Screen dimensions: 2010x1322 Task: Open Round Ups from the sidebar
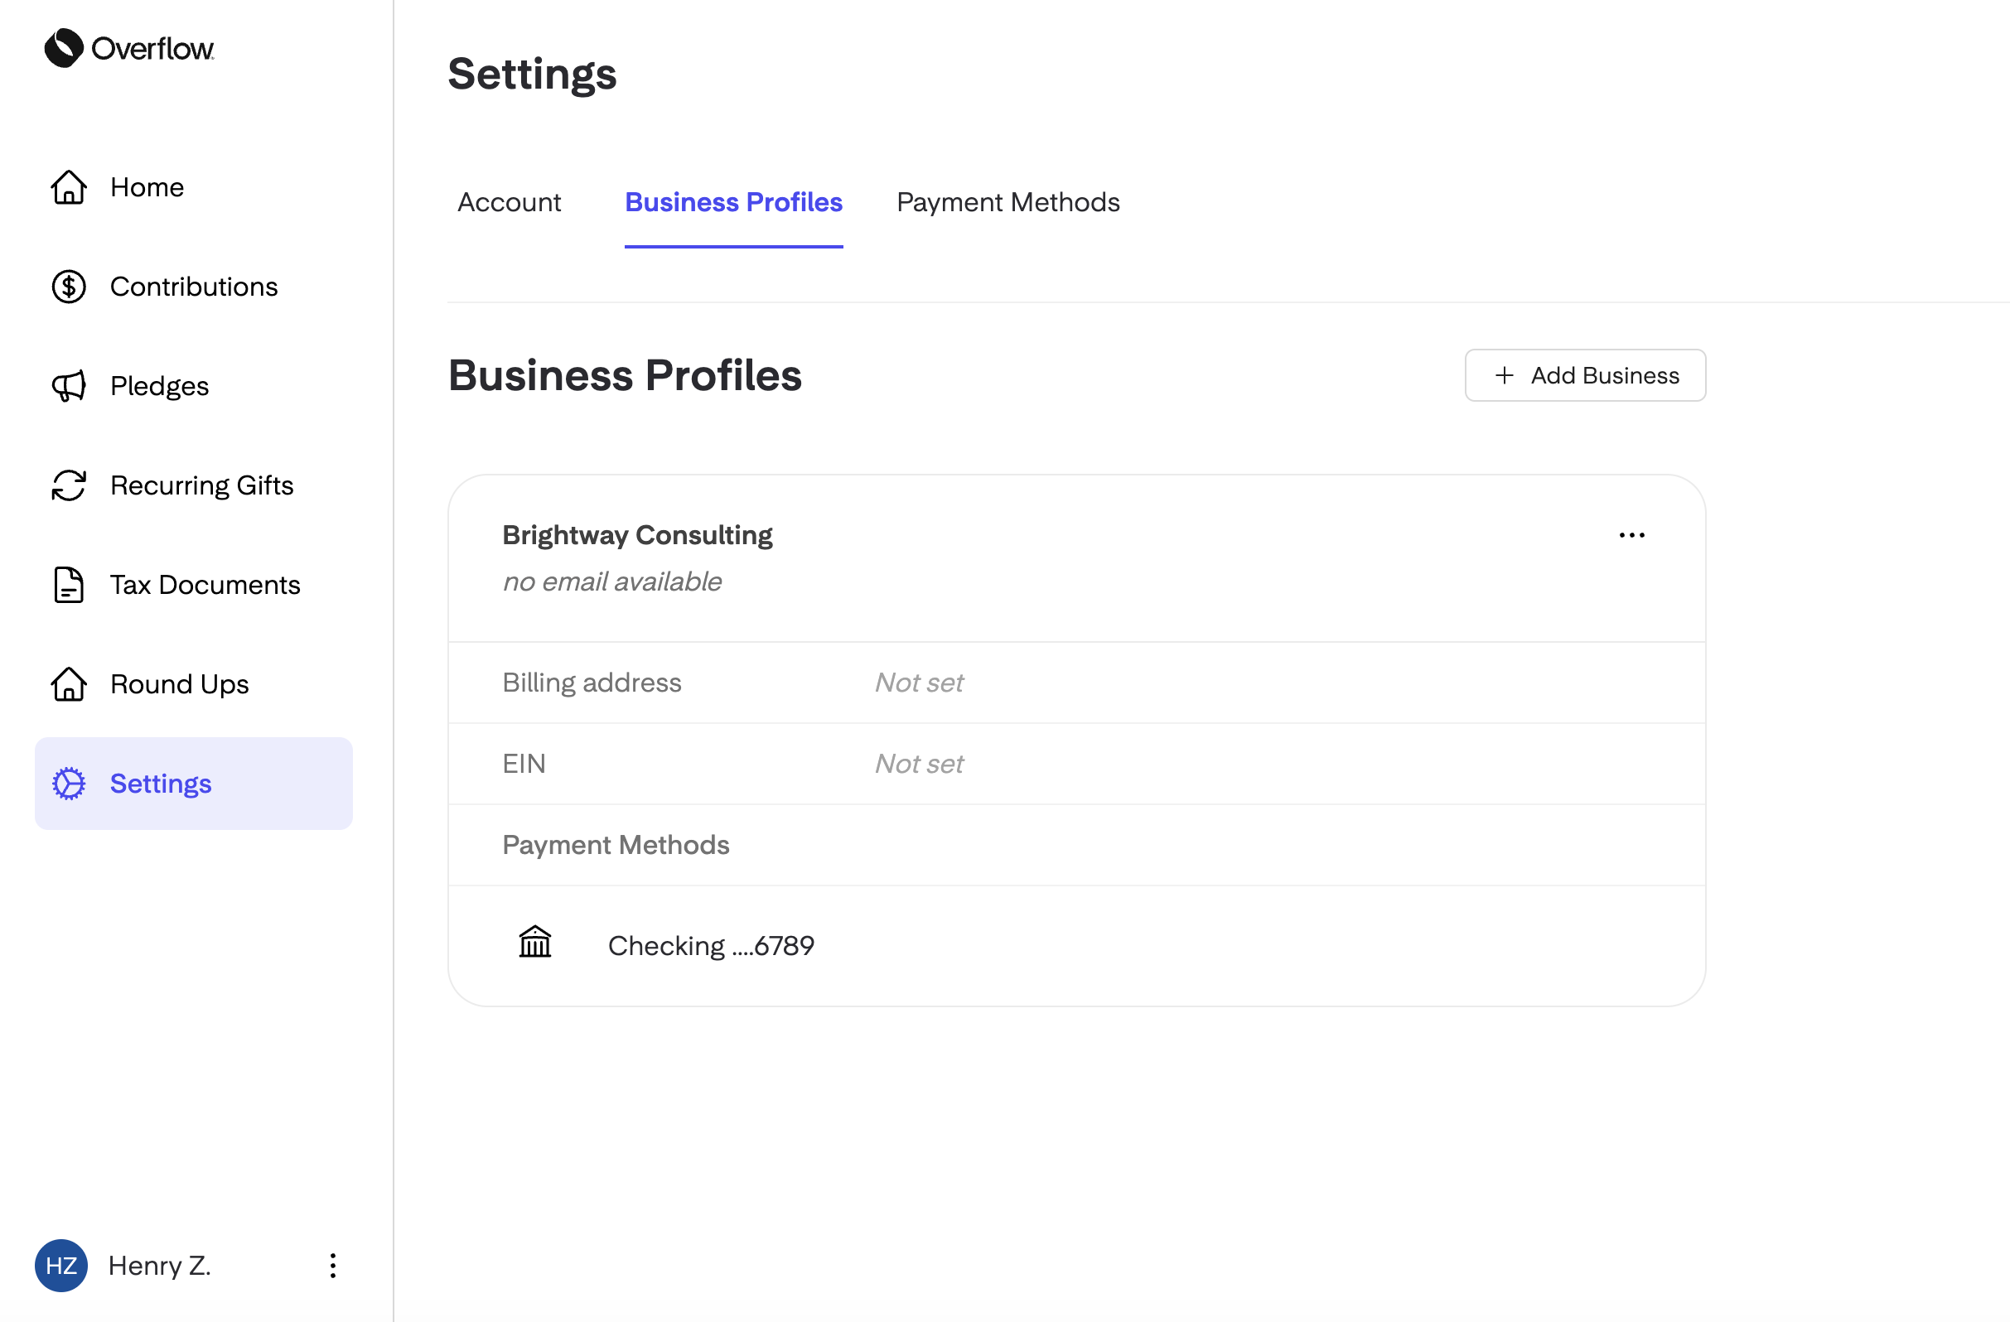pyautogui.click(x=193, y=684)
